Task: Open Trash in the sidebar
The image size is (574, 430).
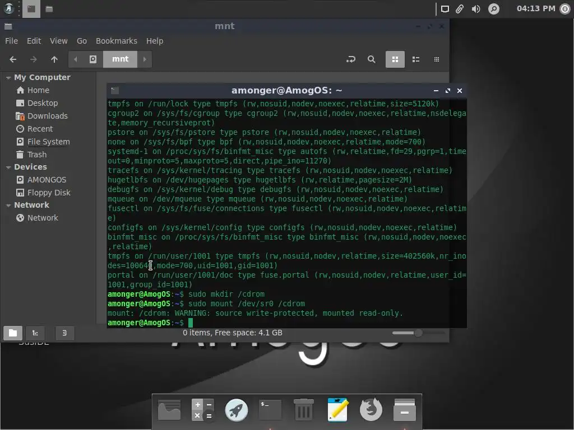Action: tap(37, 155)
